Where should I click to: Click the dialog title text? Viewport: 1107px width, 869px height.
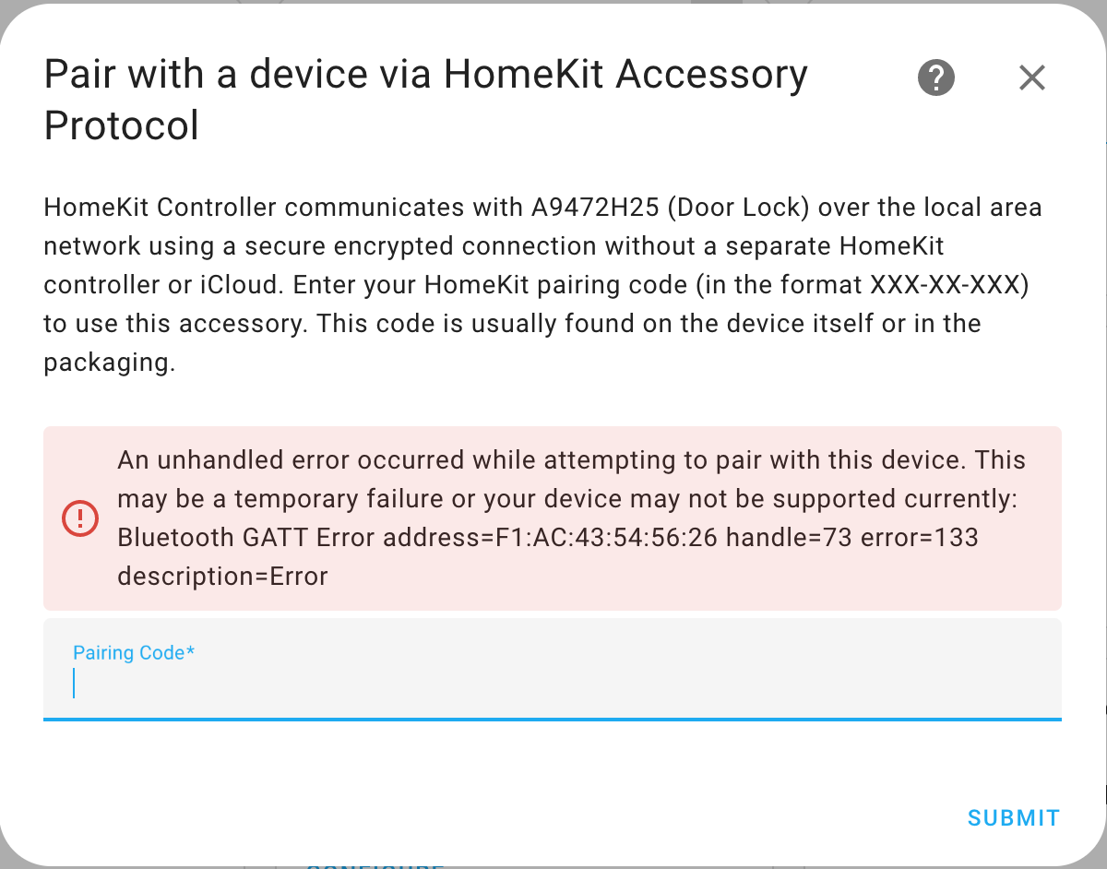click(424, 100)
